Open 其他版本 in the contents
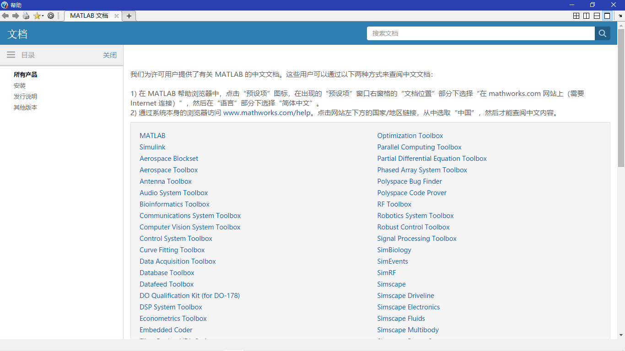Image resolution: width=625 pixels, height=351 pixels. pos(26,107)
